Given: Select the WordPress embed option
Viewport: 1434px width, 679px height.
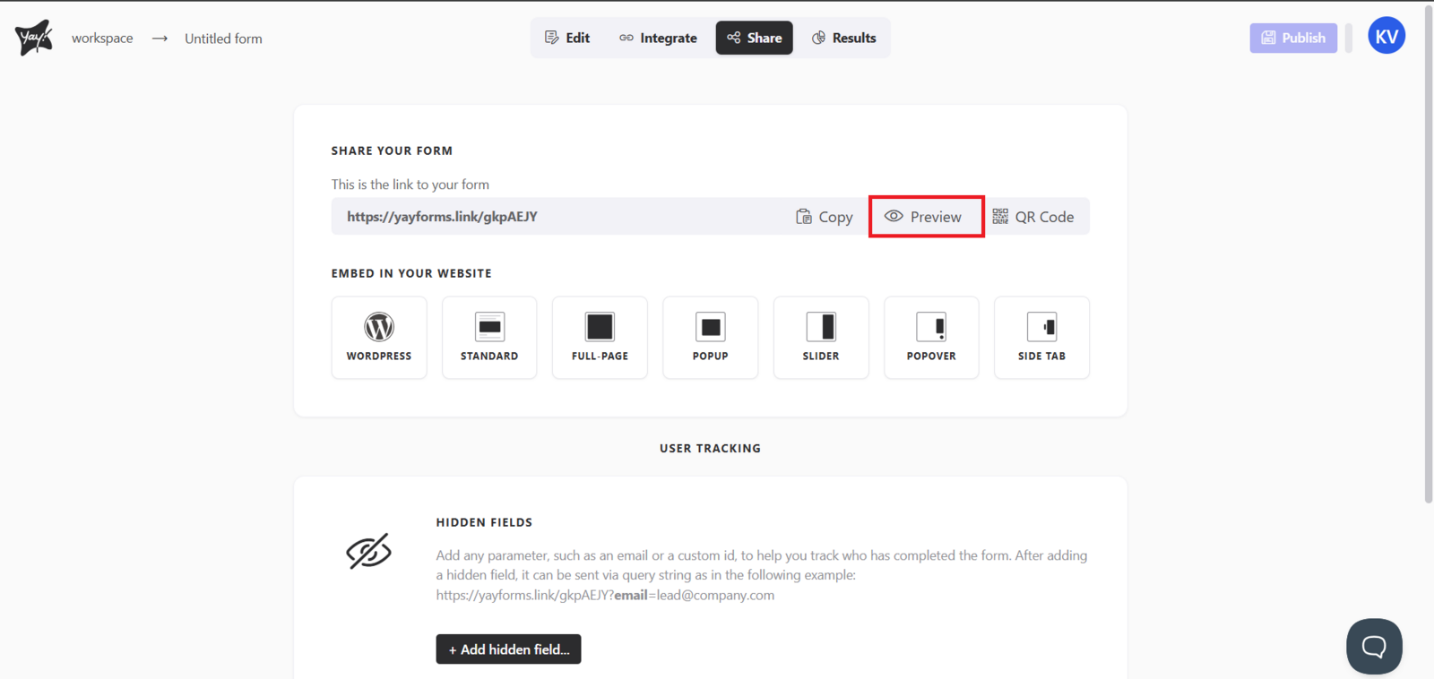Looking at the screenshot, I should [x=379, y=338].
